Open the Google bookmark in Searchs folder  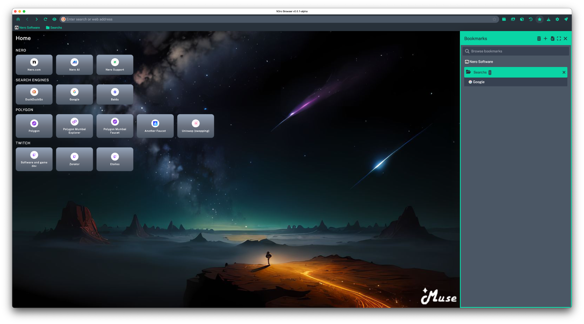click(x=478, y=82)
